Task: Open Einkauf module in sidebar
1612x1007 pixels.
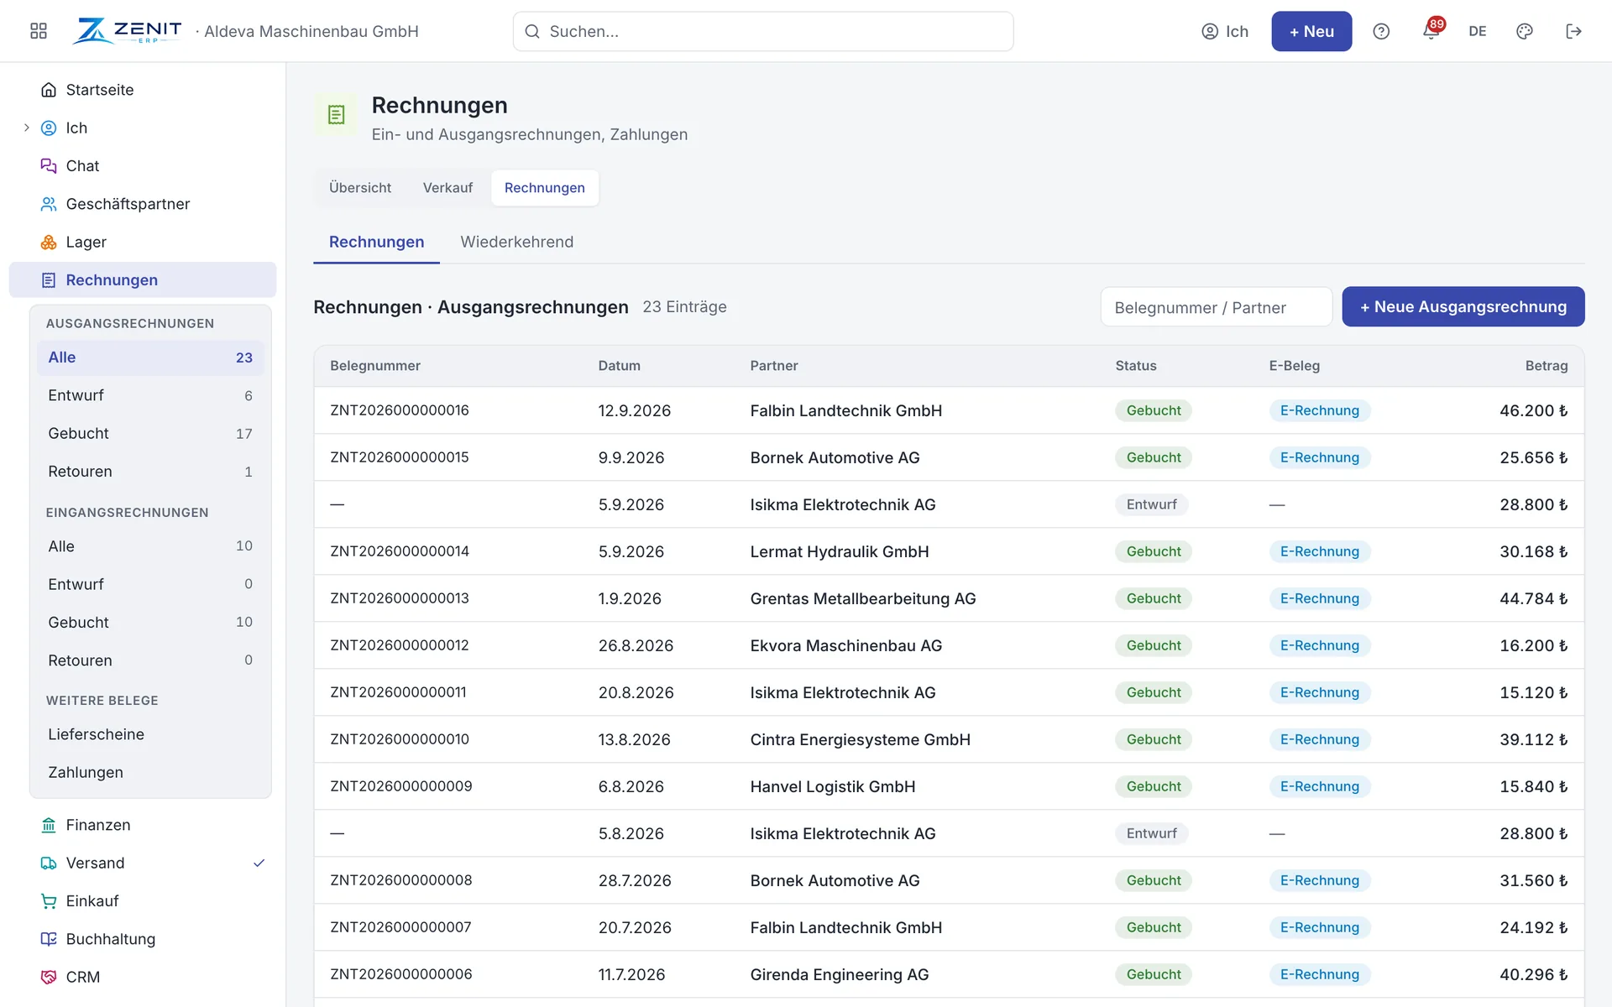Action: 143,901
